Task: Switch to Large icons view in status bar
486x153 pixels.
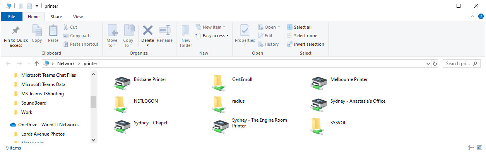Action: pos(479,148)
